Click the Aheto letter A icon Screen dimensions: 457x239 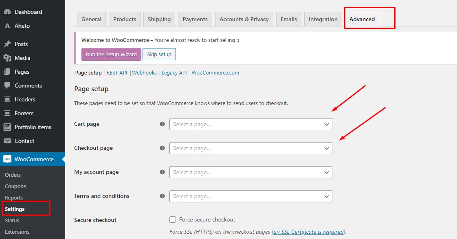pyautogui.click(x=7, y=26)
